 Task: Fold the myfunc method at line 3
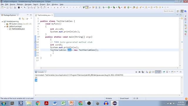pos(39,24)
